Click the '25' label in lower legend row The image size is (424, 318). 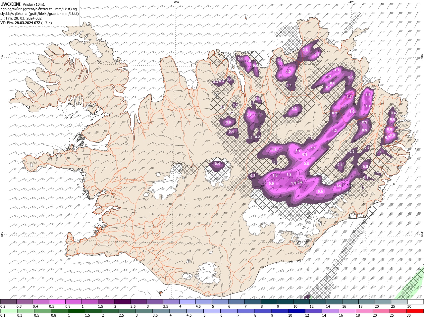click(392, 316)
